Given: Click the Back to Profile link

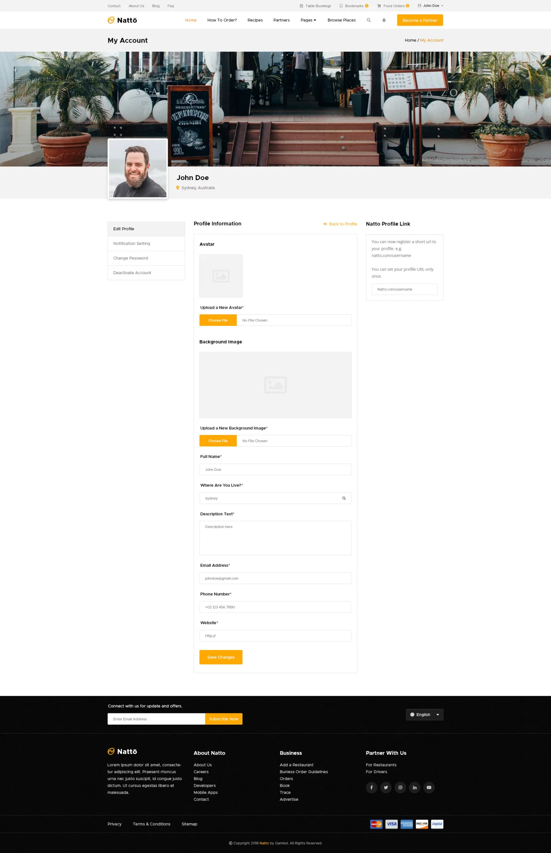Looking at the screenshot, I should pos(340,224).
